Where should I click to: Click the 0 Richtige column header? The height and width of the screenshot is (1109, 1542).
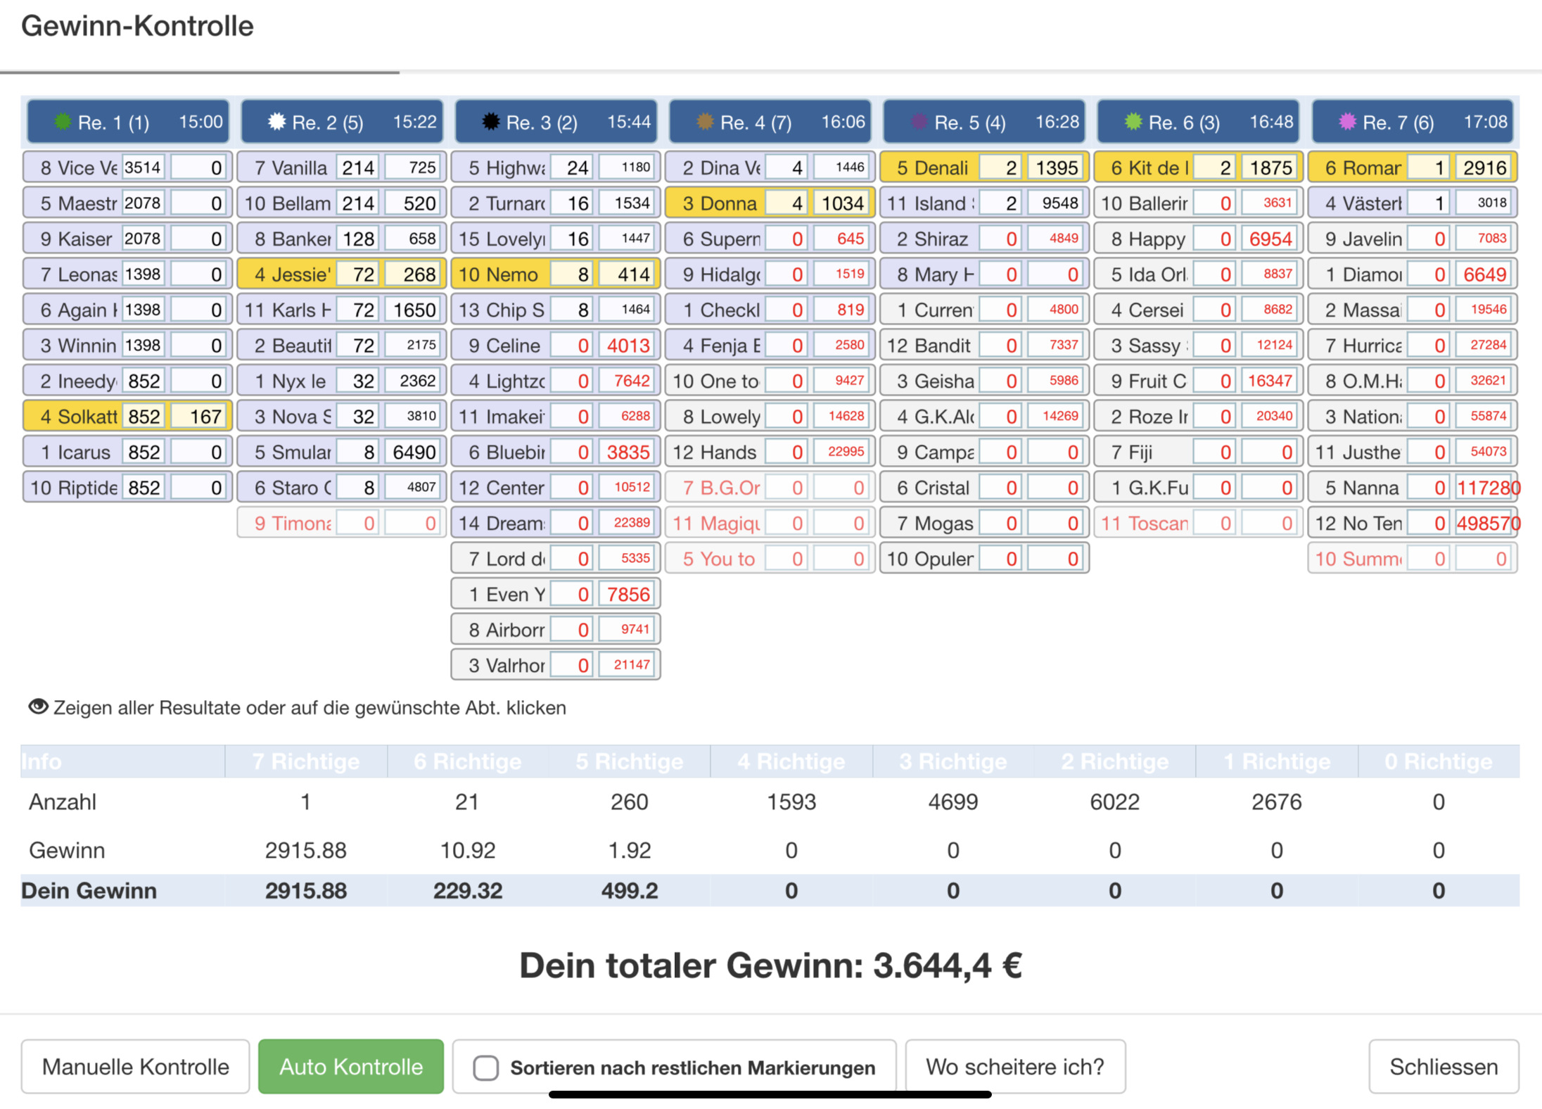(1439, 761)
